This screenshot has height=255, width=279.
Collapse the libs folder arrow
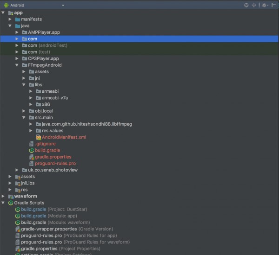pyautogui.click(x=24, y=85)
